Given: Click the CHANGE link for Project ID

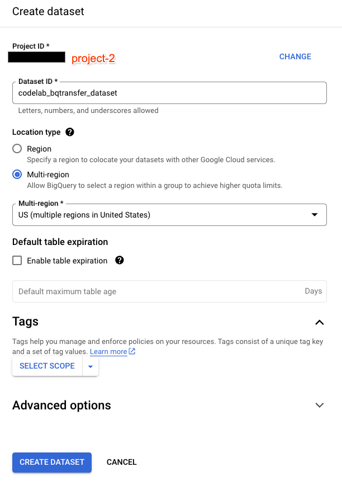Looking at the screenshot, I should [295, 56].
